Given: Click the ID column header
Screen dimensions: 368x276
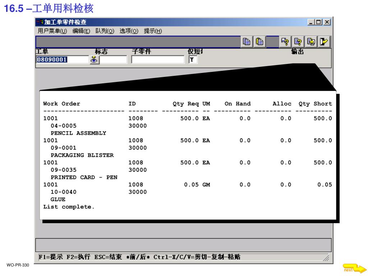Looking at the screenshot, I should [132, 104].
